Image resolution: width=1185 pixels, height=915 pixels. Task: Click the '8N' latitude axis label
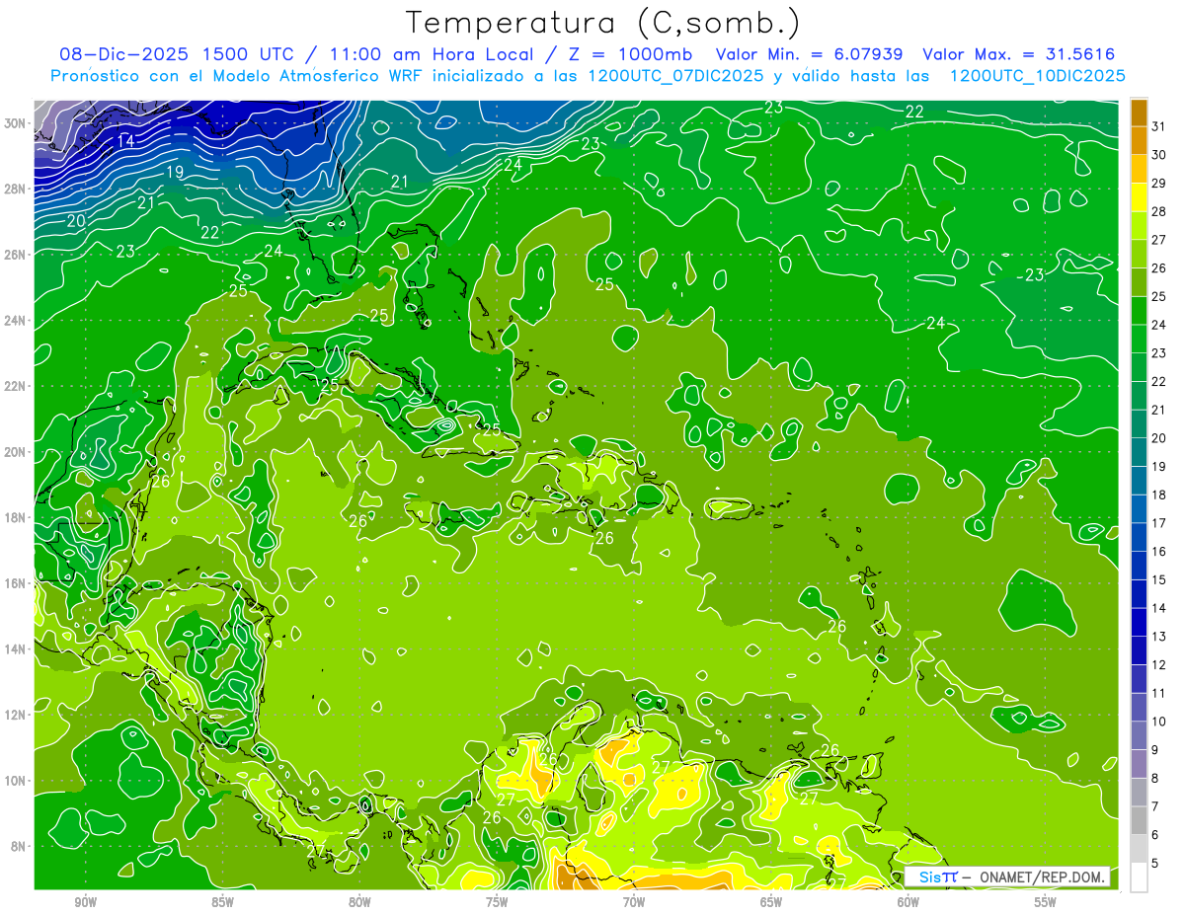20,847
